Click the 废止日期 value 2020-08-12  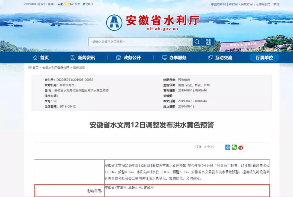(186, 106)
